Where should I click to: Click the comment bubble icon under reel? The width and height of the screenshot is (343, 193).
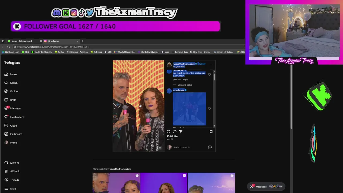pyautogui.click(x=175, y=132)
